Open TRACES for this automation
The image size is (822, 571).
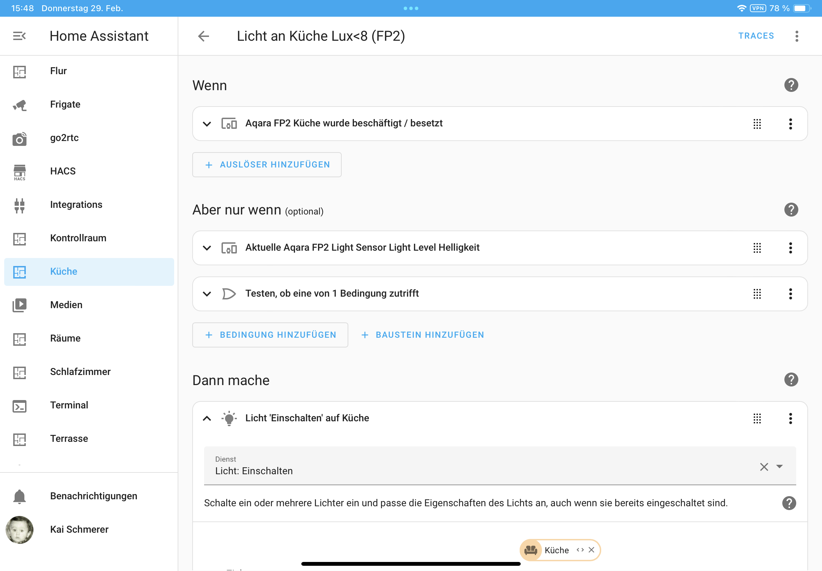756,36
